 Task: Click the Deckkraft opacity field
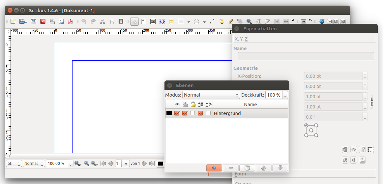point(274,95)
